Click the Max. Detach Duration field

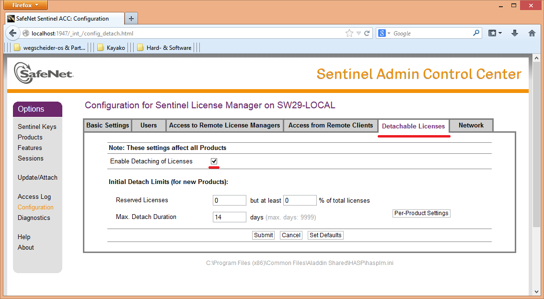pos(229,217)
